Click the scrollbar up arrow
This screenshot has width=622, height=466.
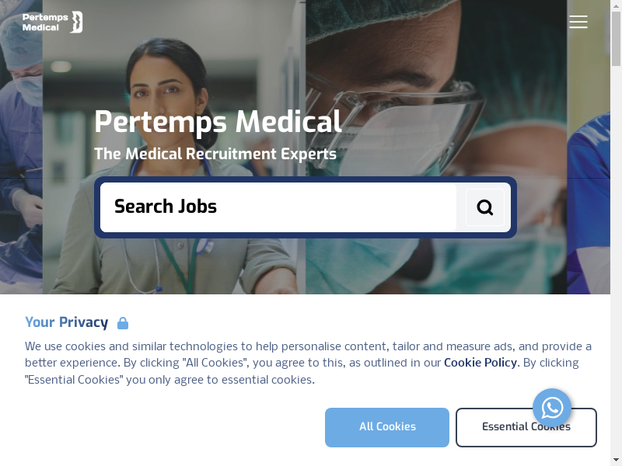617,5
